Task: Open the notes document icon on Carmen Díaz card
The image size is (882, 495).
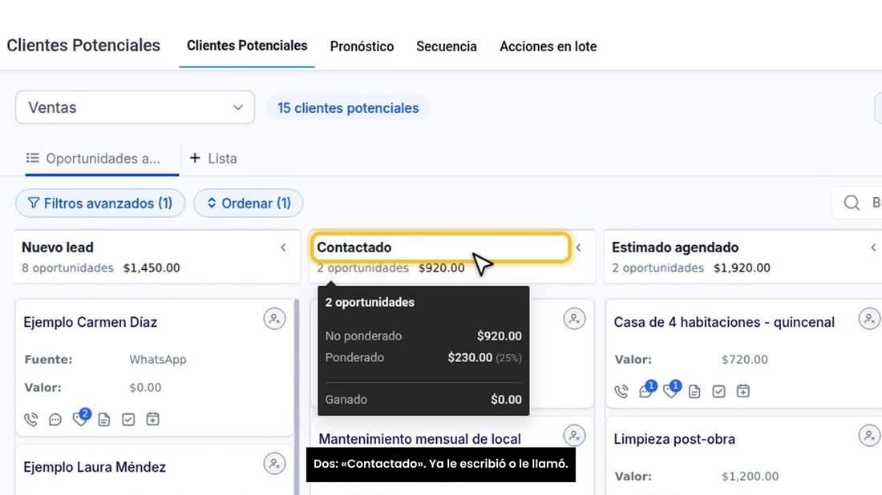Action: 104,419
